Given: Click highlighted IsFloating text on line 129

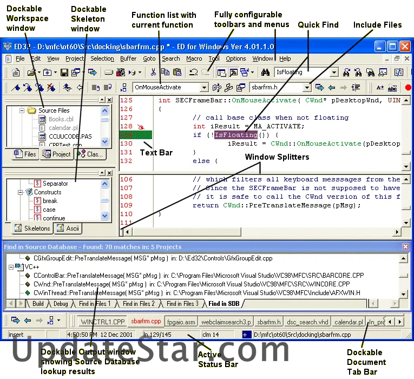Looking at the screenshot, I should [236, 135].
